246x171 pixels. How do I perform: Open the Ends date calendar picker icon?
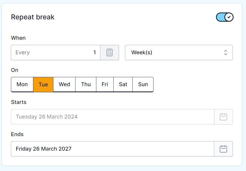click(223, 149)
